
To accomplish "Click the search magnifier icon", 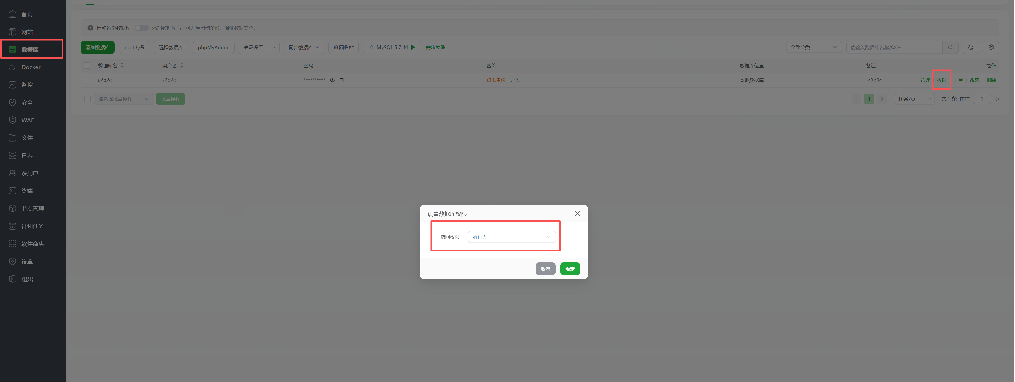I will [950, 47].
